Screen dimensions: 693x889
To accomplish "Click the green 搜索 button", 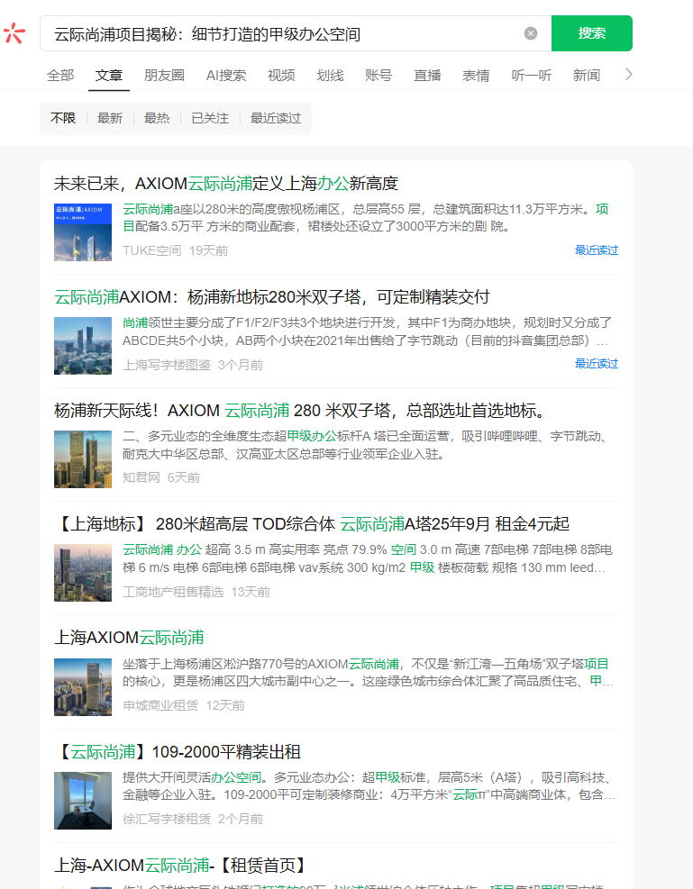I will [591, 33].
